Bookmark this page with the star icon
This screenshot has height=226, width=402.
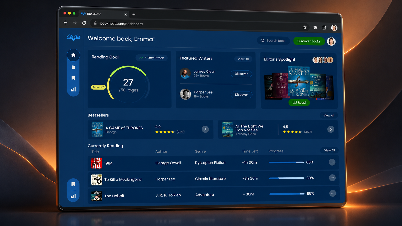305,27
